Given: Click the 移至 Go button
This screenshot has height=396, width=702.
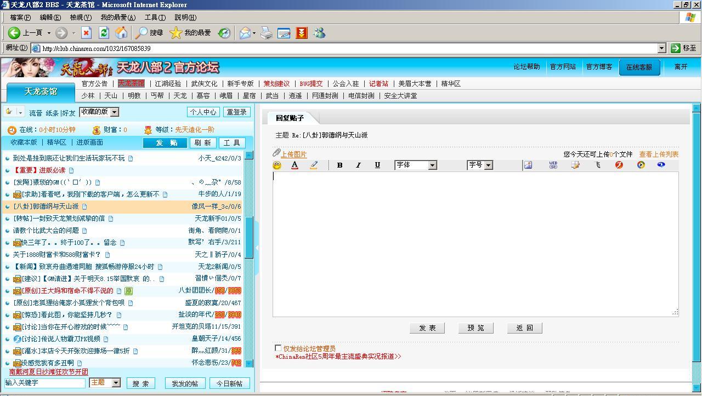Looking at the screenshot, I should (684, 48).
